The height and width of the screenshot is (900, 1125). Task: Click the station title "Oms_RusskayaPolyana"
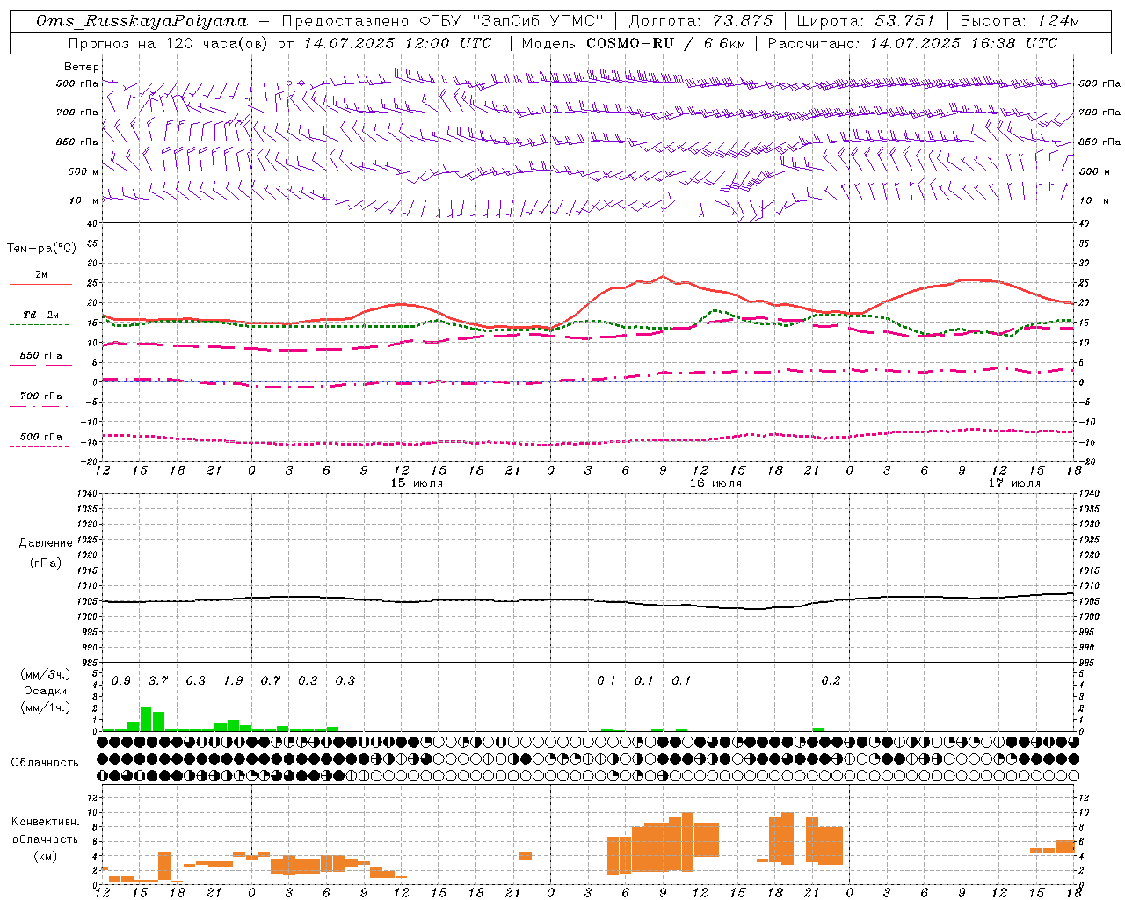pyautogui.click(x=142, y=21)
